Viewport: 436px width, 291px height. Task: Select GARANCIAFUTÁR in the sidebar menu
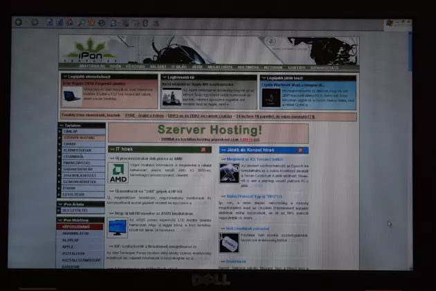tap(82, 169)
